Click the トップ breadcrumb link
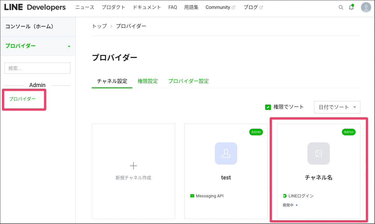Image resolution: width=375 pixels, height=224 pixels. [x=99, y=26]
